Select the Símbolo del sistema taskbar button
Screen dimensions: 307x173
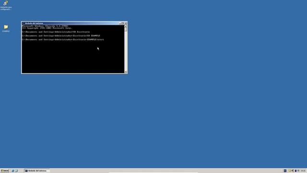click(37, 171)
